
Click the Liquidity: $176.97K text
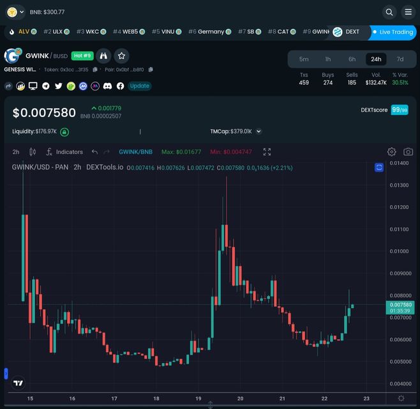[34, 132]
